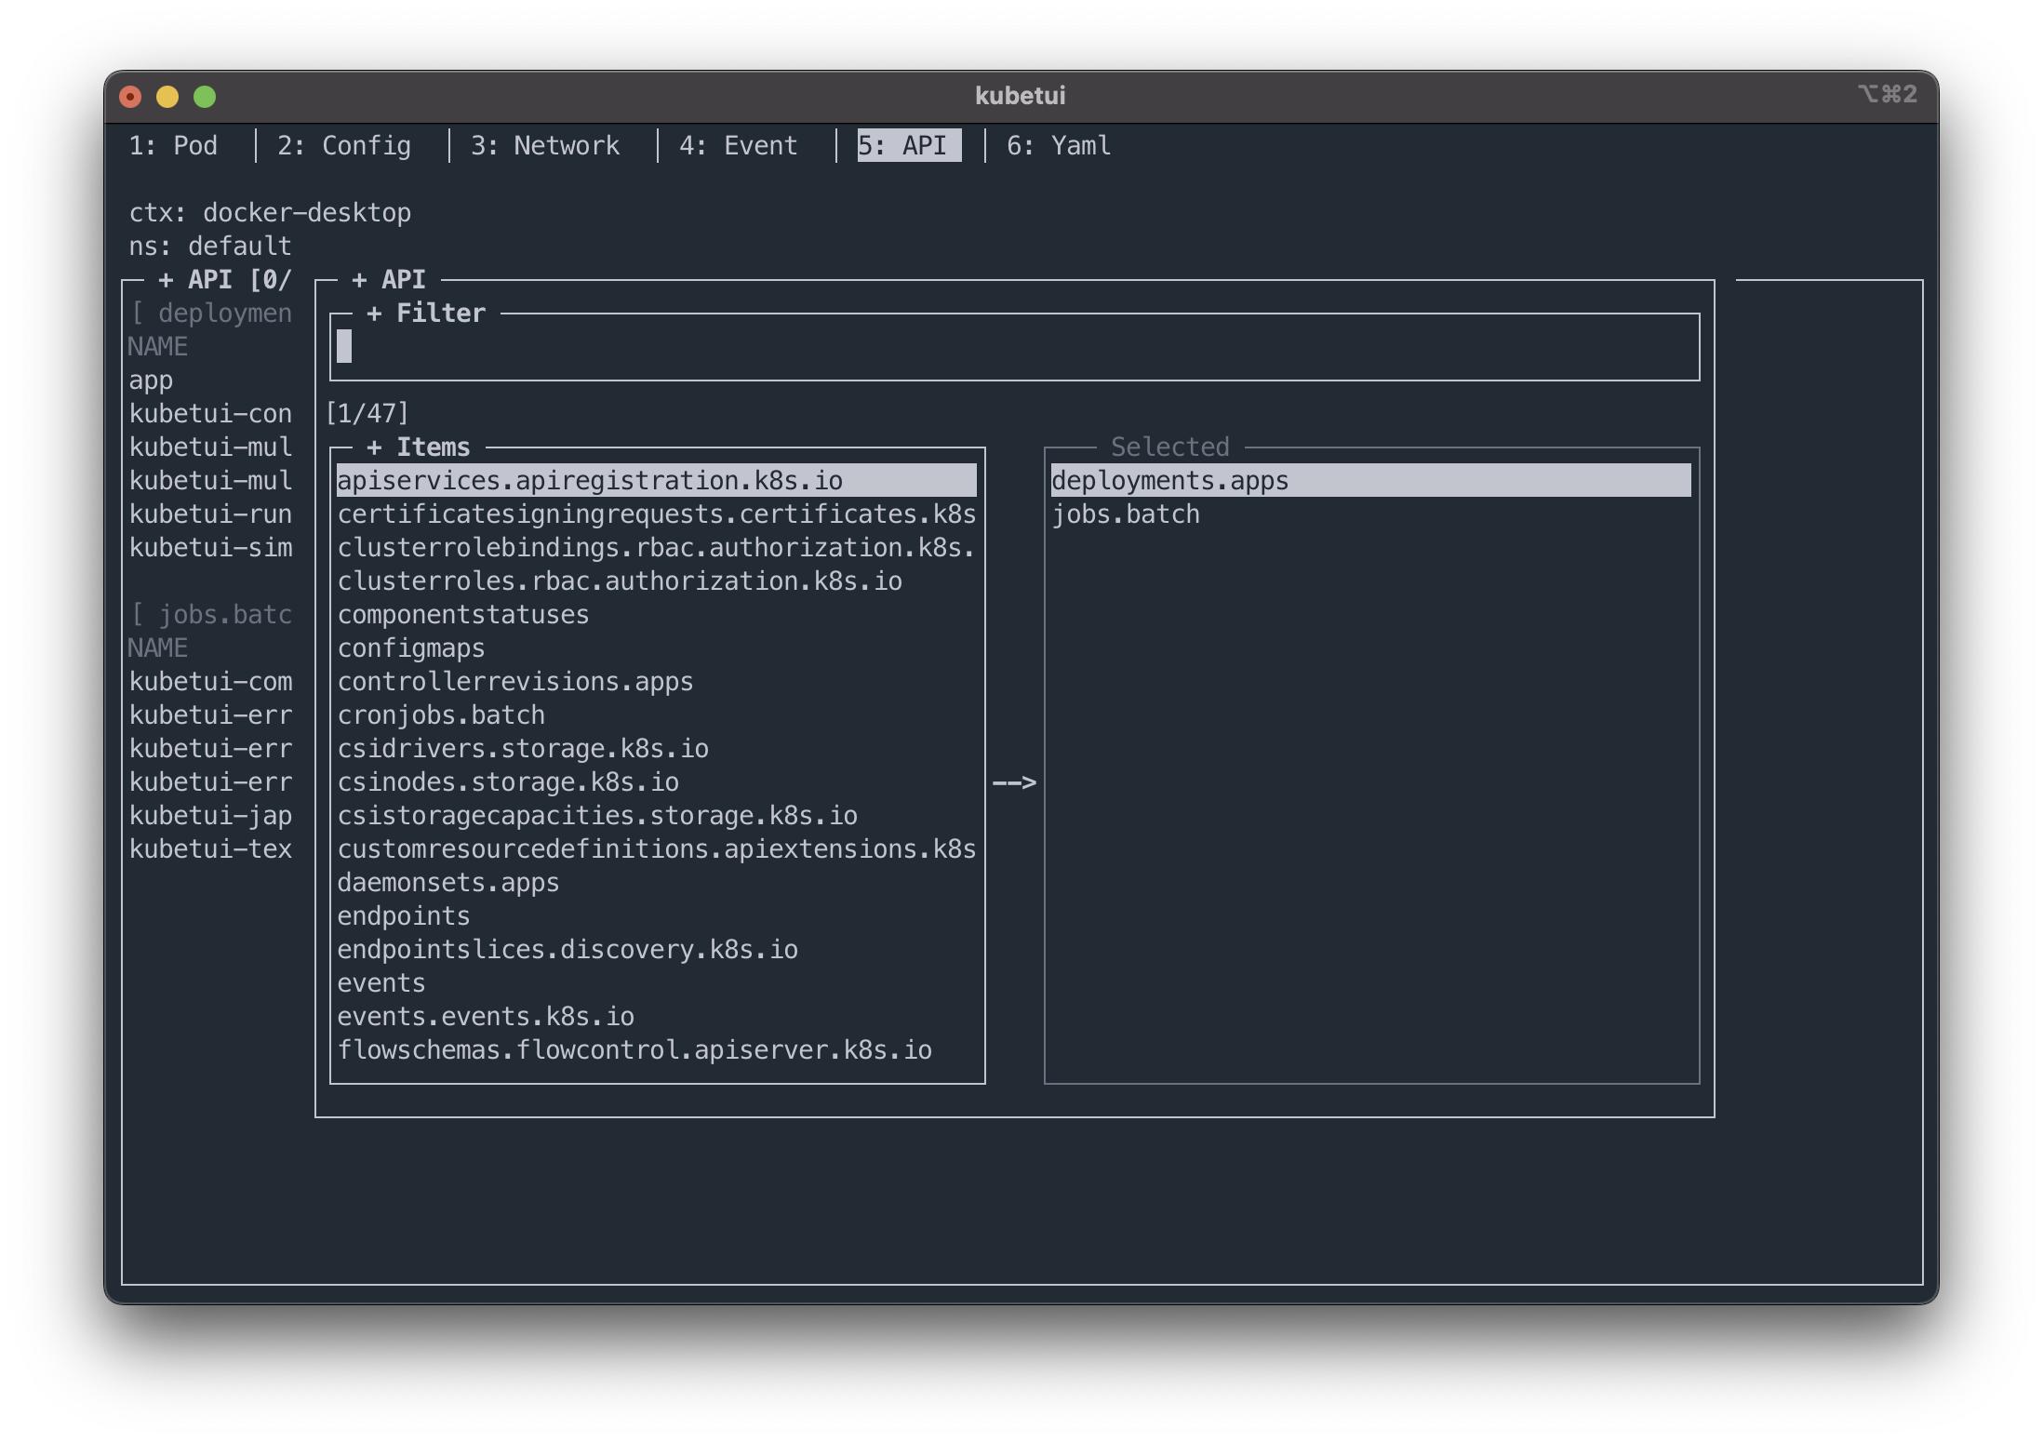Select the 3: Network tab
Image resolution: width=2043 pixels, height=1442 pixels.
coord(544,146)
